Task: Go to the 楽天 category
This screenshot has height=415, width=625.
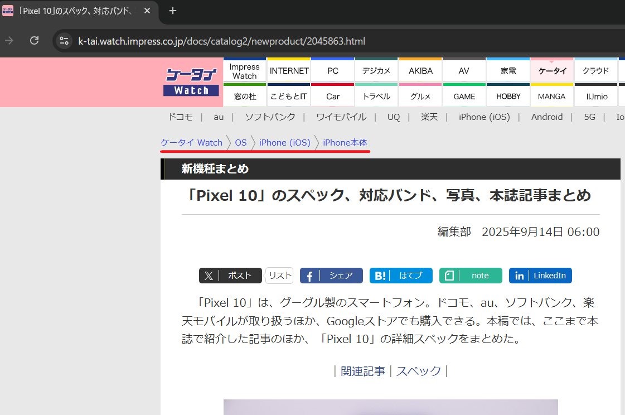Action: coord(429,117)
